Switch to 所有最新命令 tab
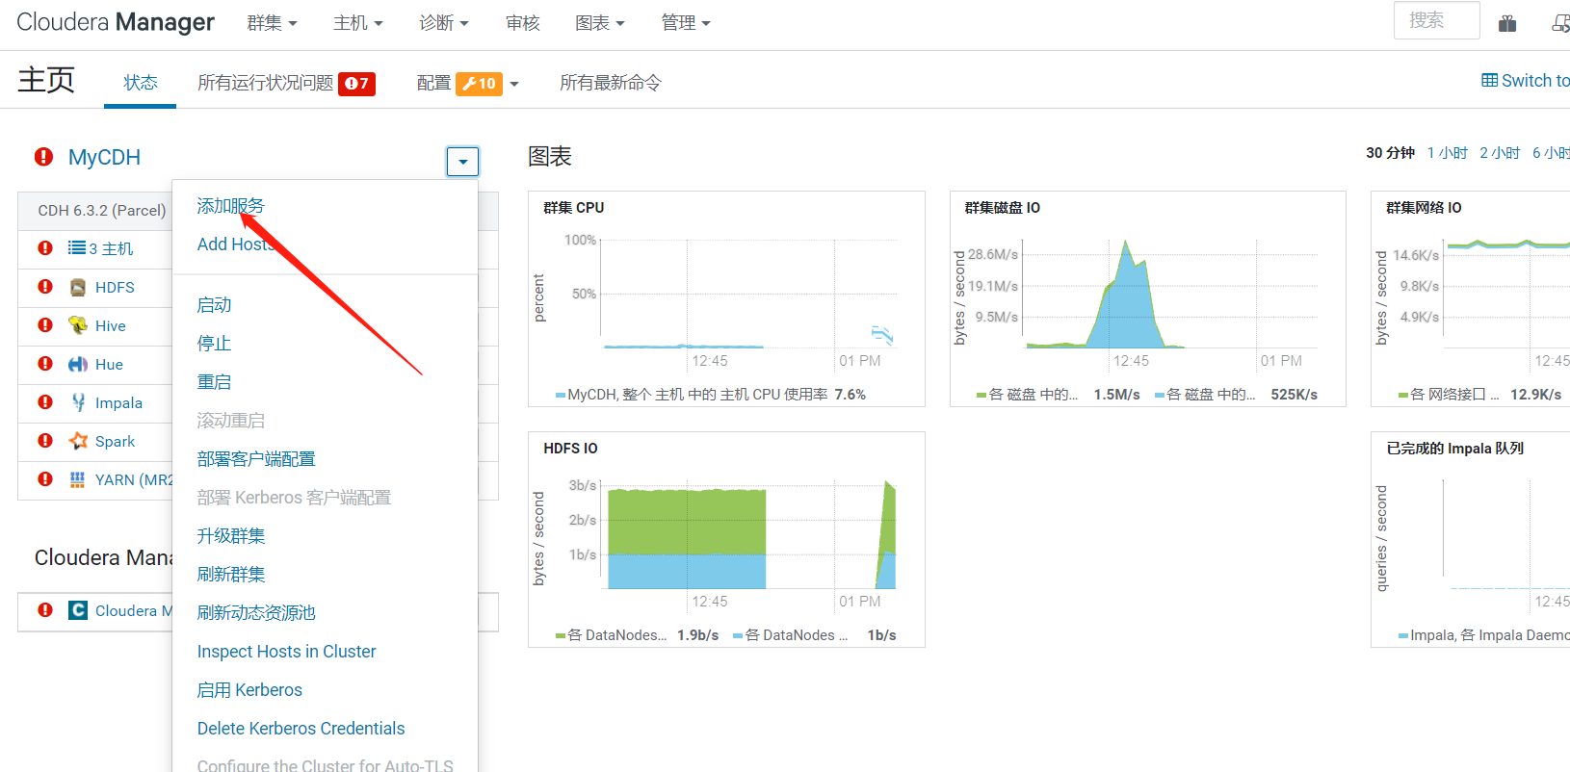Image resolution: width=1570 pixels, height=772 pixels. pos(611,83)
